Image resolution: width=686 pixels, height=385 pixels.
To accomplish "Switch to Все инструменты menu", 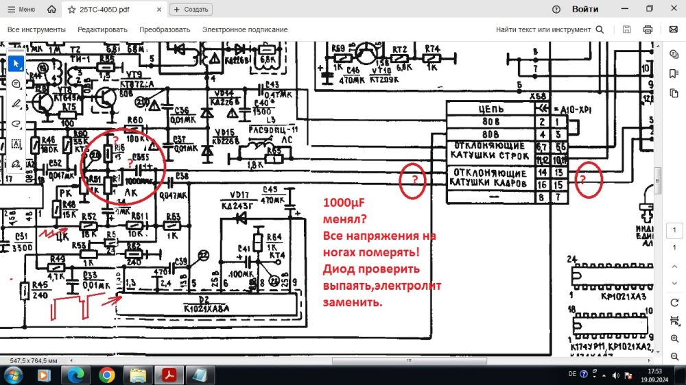I will [x=36, y=29].
